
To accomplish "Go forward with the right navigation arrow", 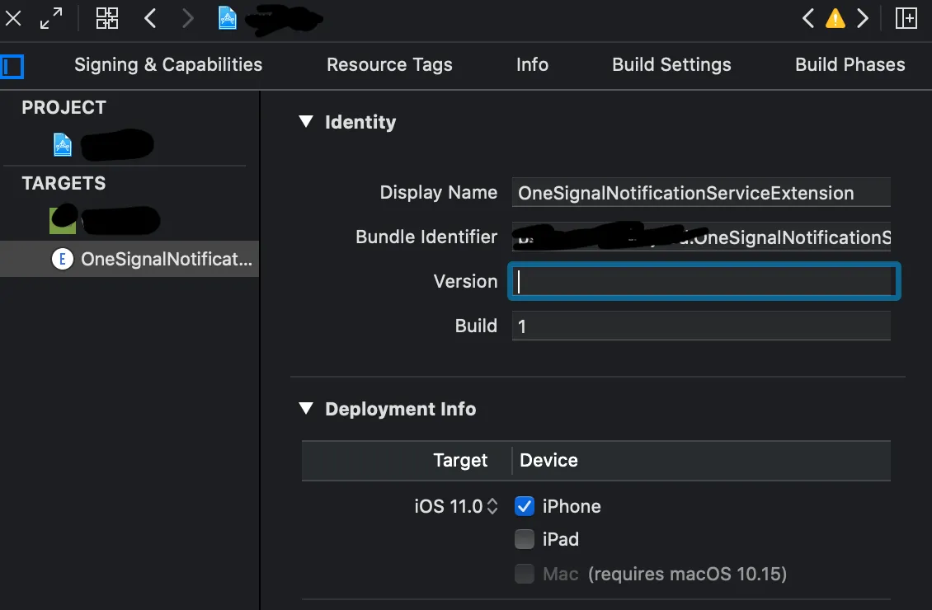I will (x=188, y=18).
